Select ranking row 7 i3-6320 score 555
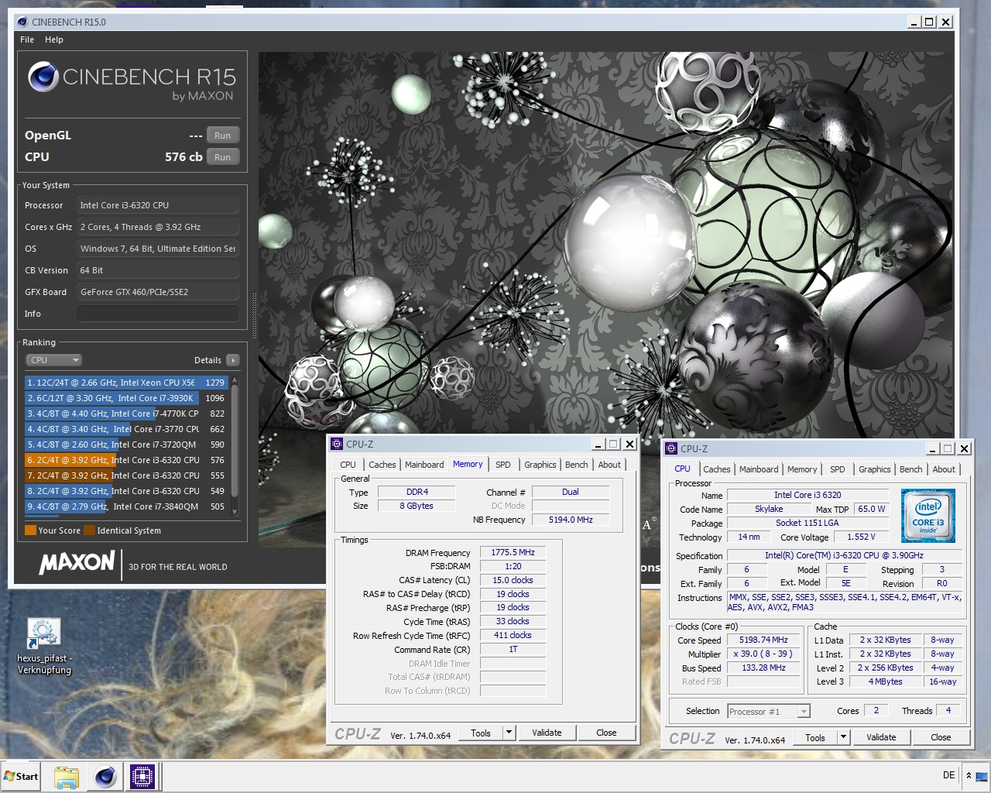This screenshot has height=793, width=991. point(126,475)
